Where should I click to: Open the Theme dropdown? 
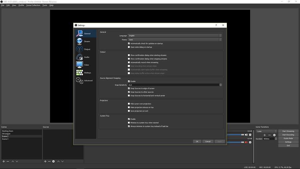pyautogui.click(x=175, y=40)
